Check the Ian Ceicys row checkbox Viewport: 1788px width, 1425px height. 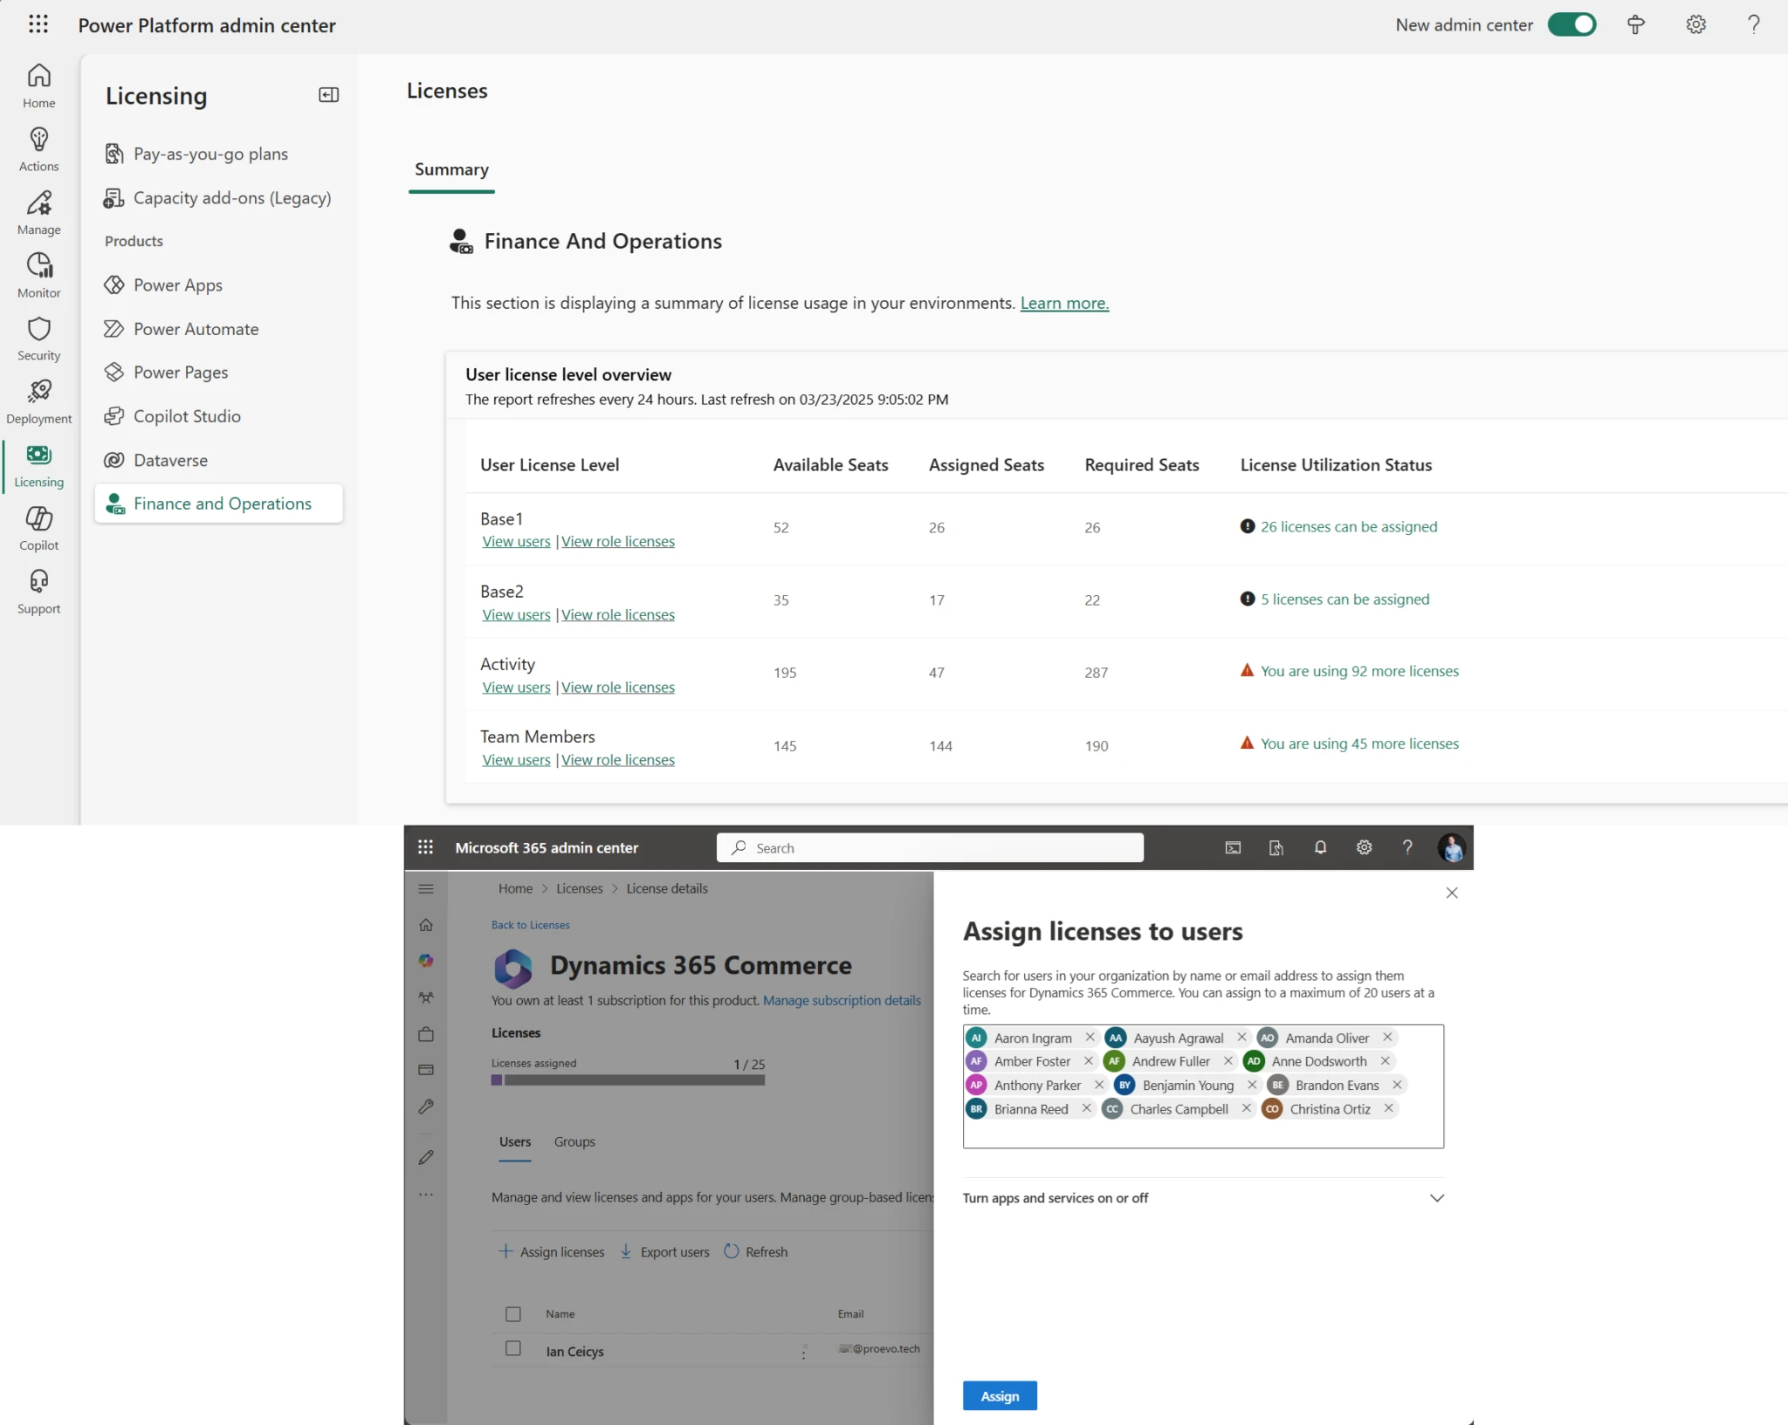tap(512, 1348)
